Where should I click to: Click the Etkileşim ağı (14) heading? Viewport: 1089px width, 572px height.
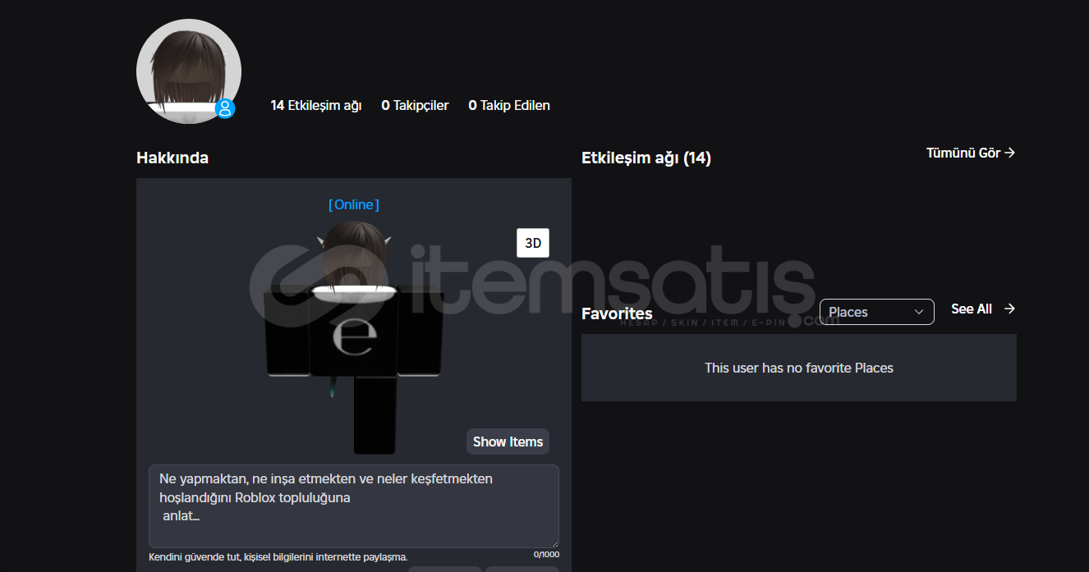(646, 158)
